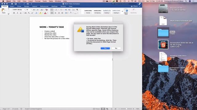Open the File menu in menu bar
This screenshot has width=197, height=110.
point(14,1)
